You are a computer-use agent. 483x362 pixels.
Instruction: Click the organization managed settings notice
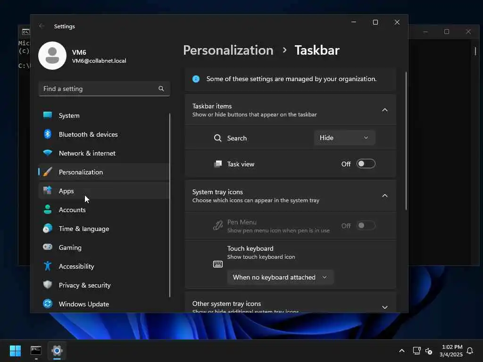[290, 79]
